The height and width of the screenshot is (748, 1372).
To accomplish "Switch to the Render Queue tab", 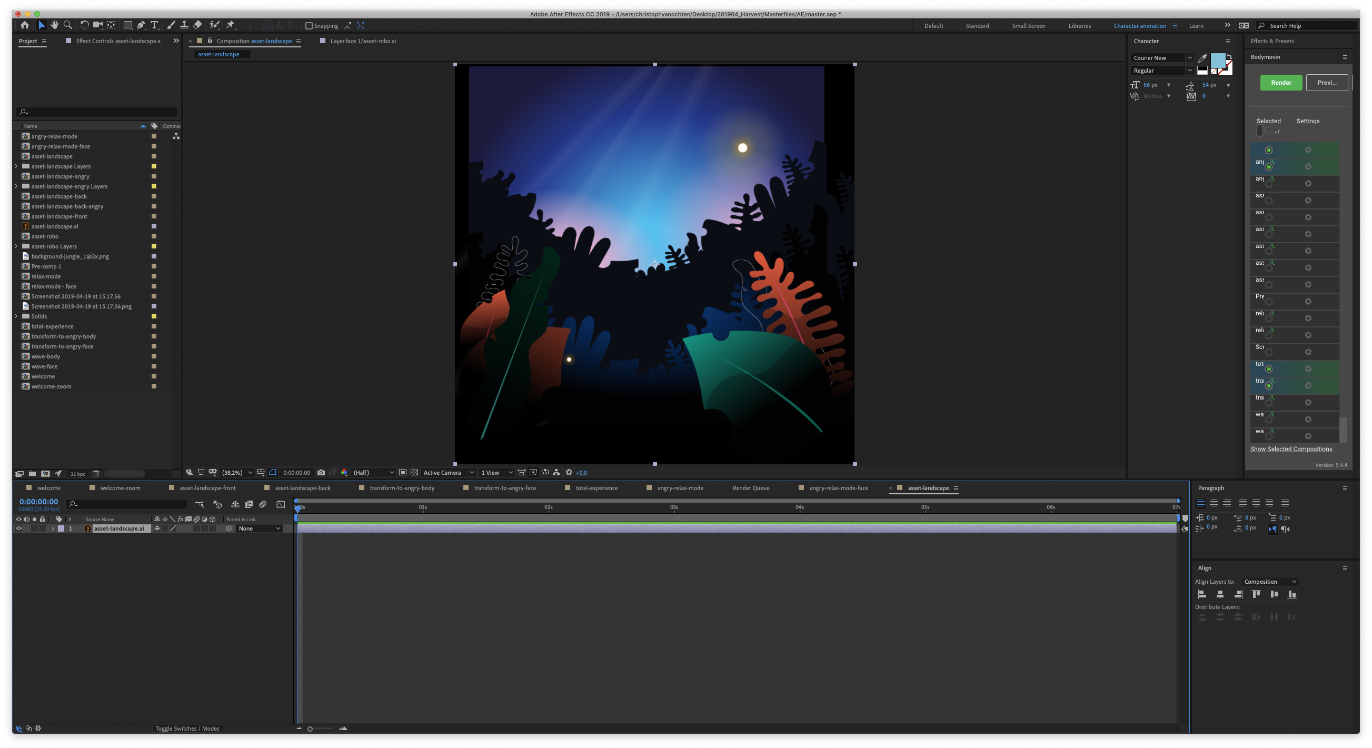I will click(x=750, y=487).
